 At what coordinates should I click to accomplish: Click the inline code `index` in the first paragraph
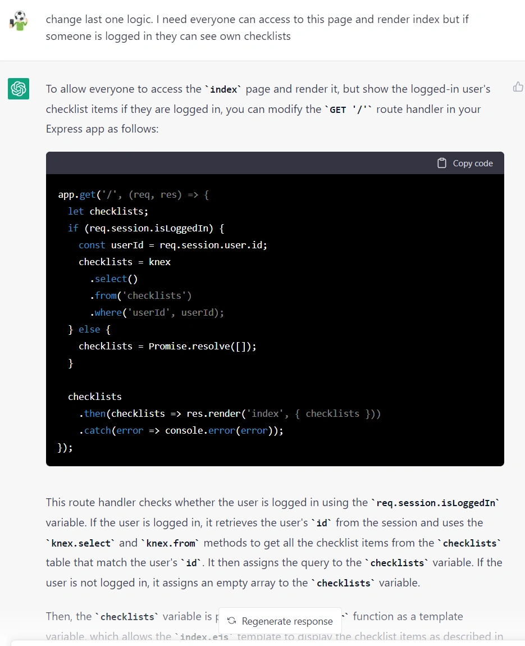click(223, 89)
